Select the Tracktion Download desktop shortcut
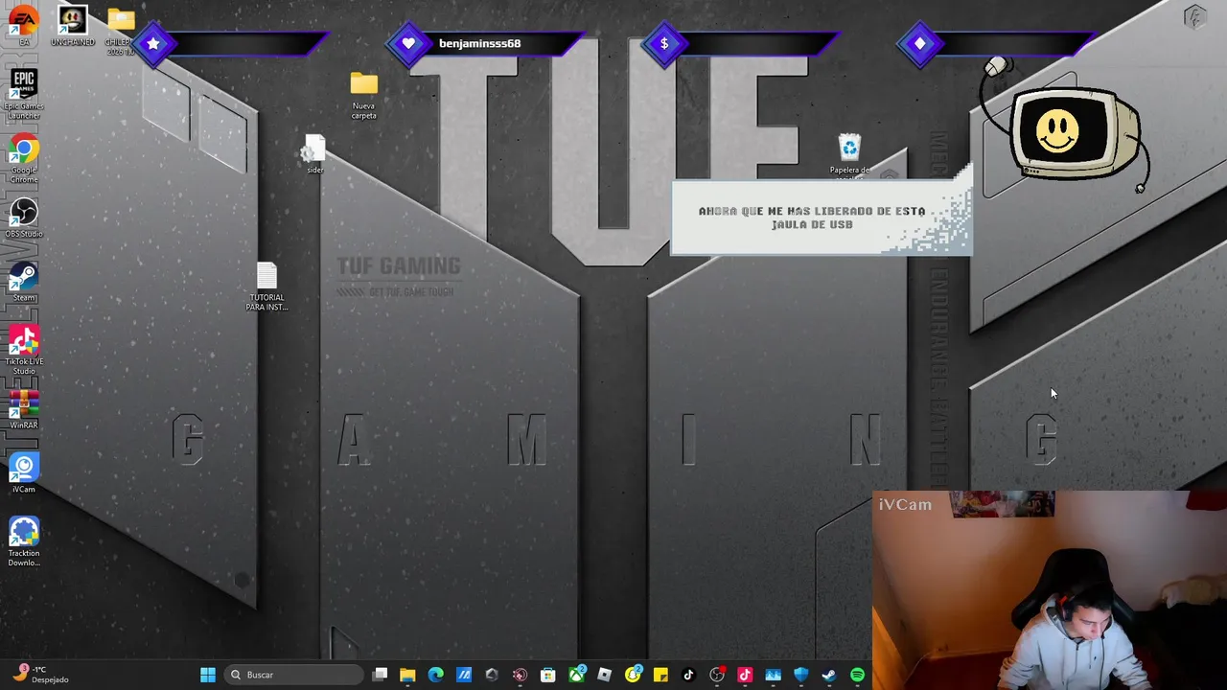This screenshot has height=690, width=1227. pyautogui.click(x=24, y=541)
